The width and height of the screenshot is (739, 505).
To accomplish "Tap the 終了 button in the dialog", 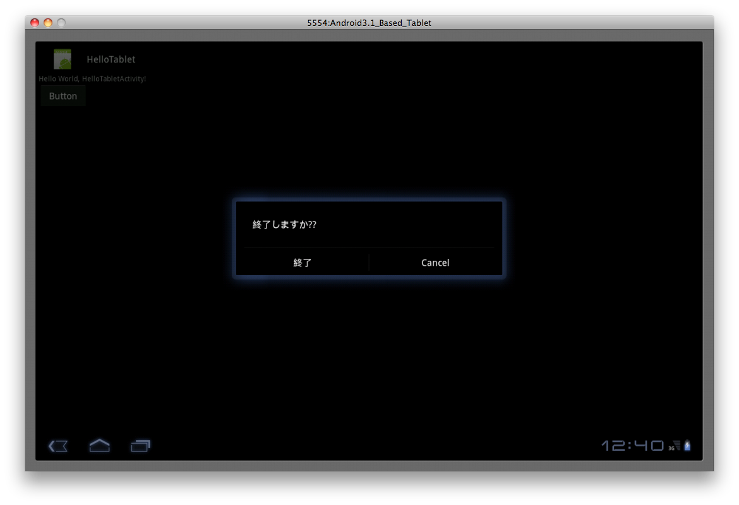I will click(303, 263).
